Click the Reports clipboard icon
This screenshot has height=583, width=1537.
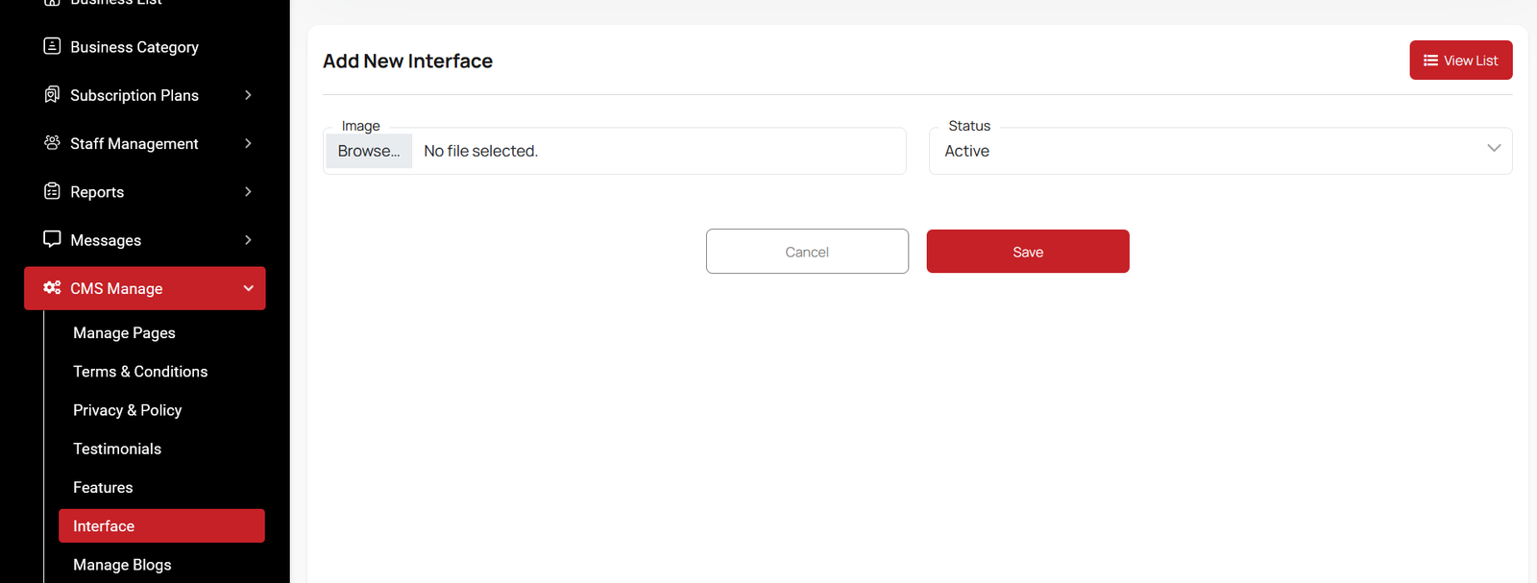[52, 191]
